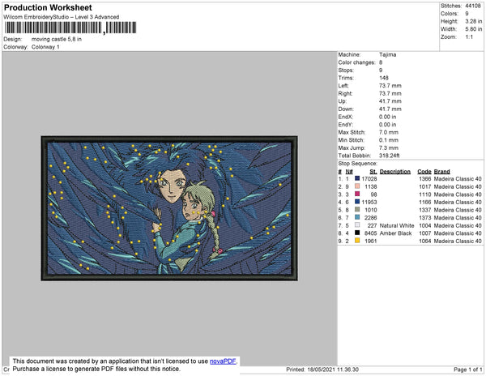Image resolution: width=486 pixels, height=376 pixels.
Task: Click the Amber Black color swatch
Action: coord(357,233)
